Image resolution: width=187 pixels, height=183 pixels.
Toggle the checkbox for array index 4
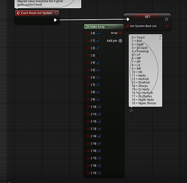pyautogui.click(x=98, y=63)
